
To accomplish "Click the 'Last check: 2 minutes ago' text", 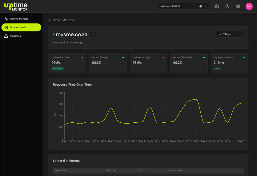I will tap(68, 43).
